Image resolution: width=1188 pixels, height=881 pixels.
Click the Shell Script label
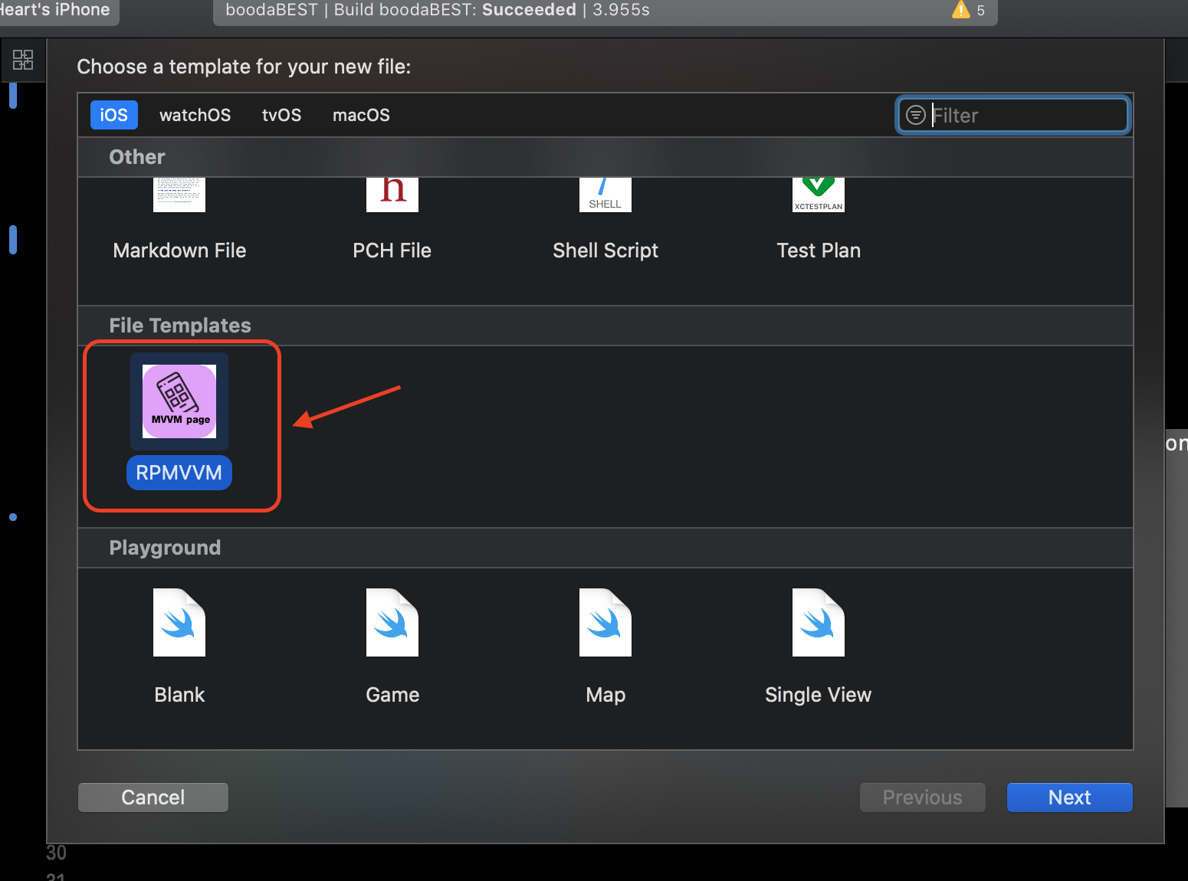[x=605, y=251]
